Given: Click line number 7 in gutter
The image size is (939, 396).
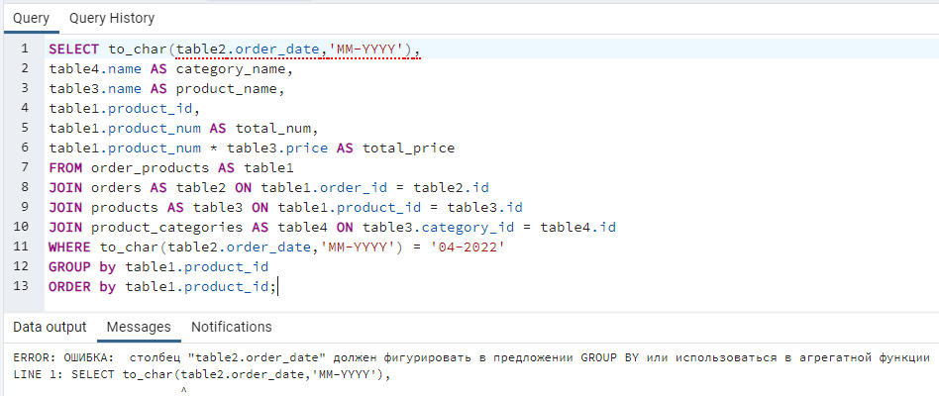Looking at the screenshot, I should pyautogui.click(x=25, y=167).
